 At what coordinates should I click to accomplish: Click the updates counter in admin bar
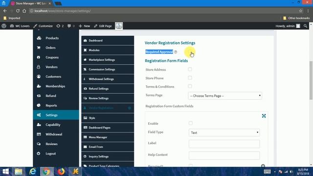coord(60,26)
